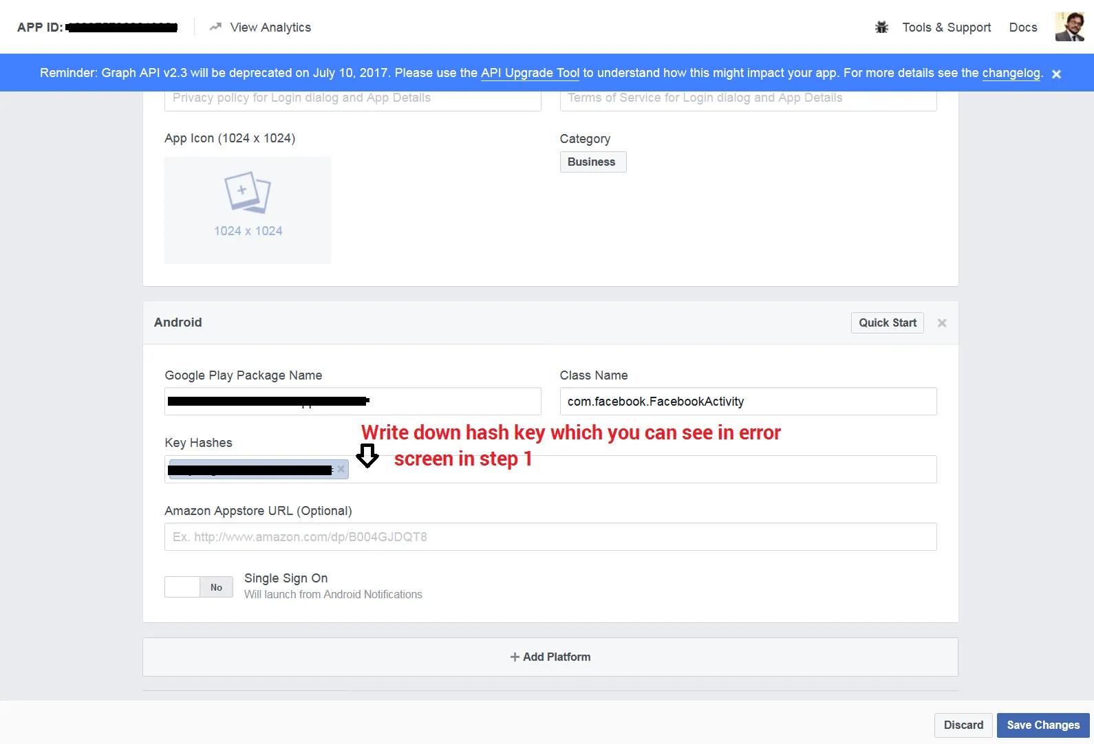This screenshot has height=744, width=1094.
Task: Open View Analytics link
Action: pyautogui.click(x=270, y=28)
